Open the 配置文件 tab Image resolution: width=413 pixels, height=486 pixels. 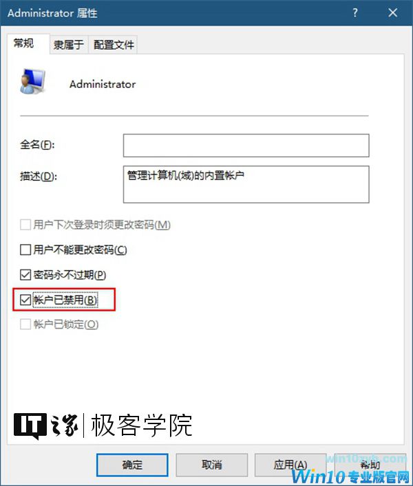pyautogui.click(x=114, y=45)
